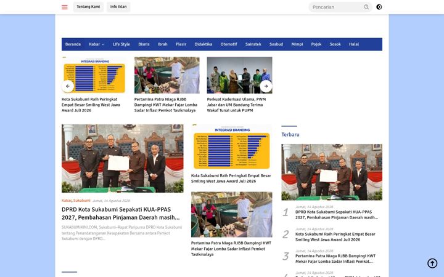Open middle column Pertamina Patra Niaga headline

[x=231, y=249]
